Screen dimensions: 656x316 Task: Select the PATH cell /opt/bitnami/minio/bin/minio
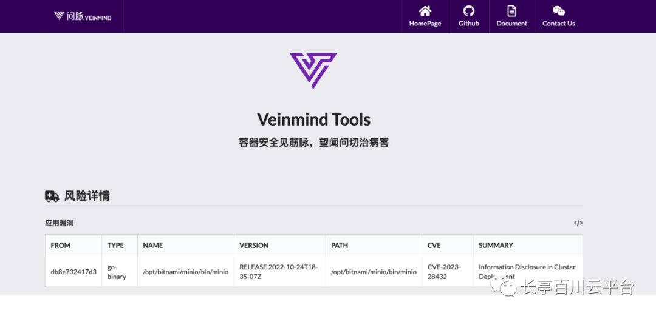374,272
